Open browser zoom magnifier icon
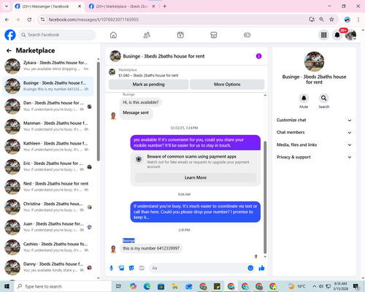 coord(321,20)
